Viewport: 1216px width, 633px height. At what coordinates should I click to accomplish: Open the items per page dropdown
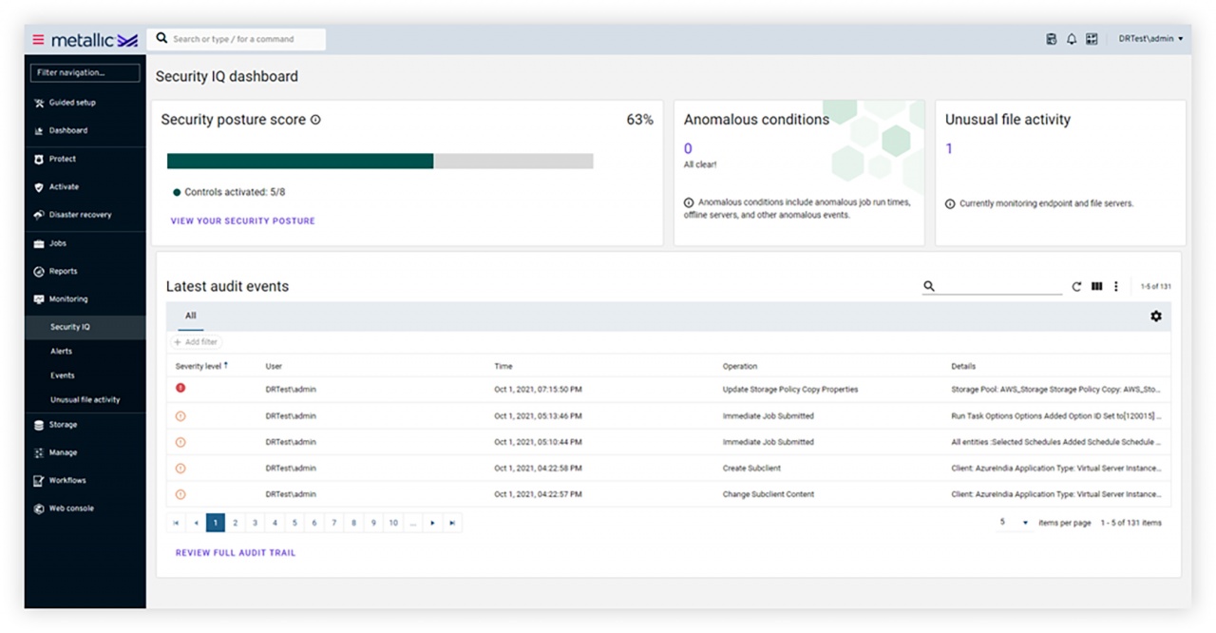[x=1015, y=523]
